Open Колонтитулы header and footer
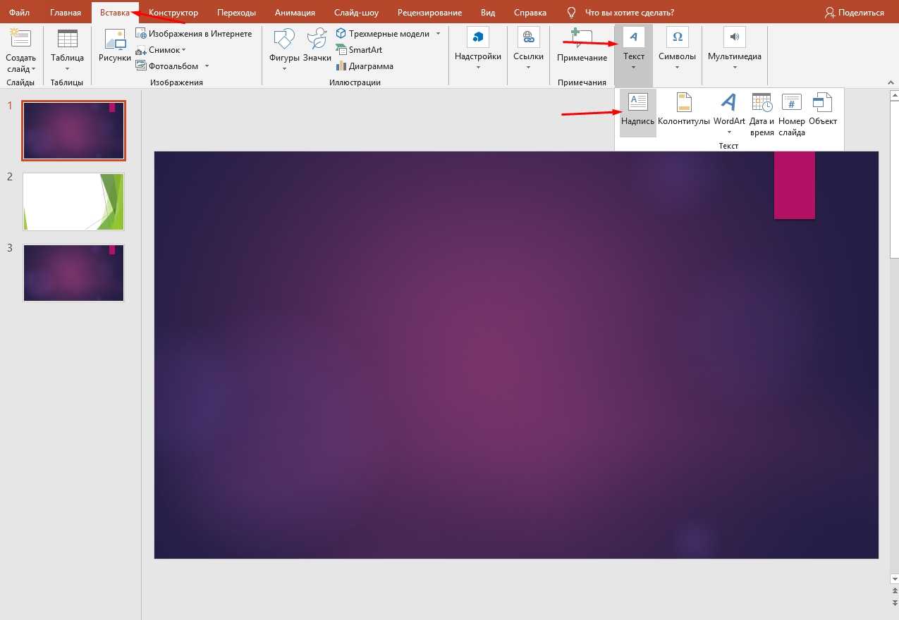 coord(683,103)
